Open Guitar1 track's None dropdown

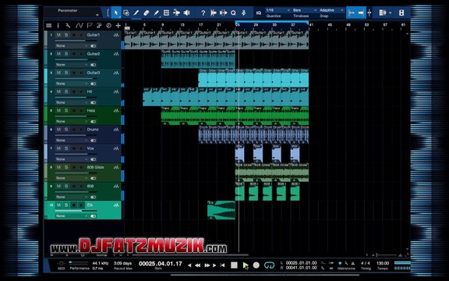tap(72, 46)
